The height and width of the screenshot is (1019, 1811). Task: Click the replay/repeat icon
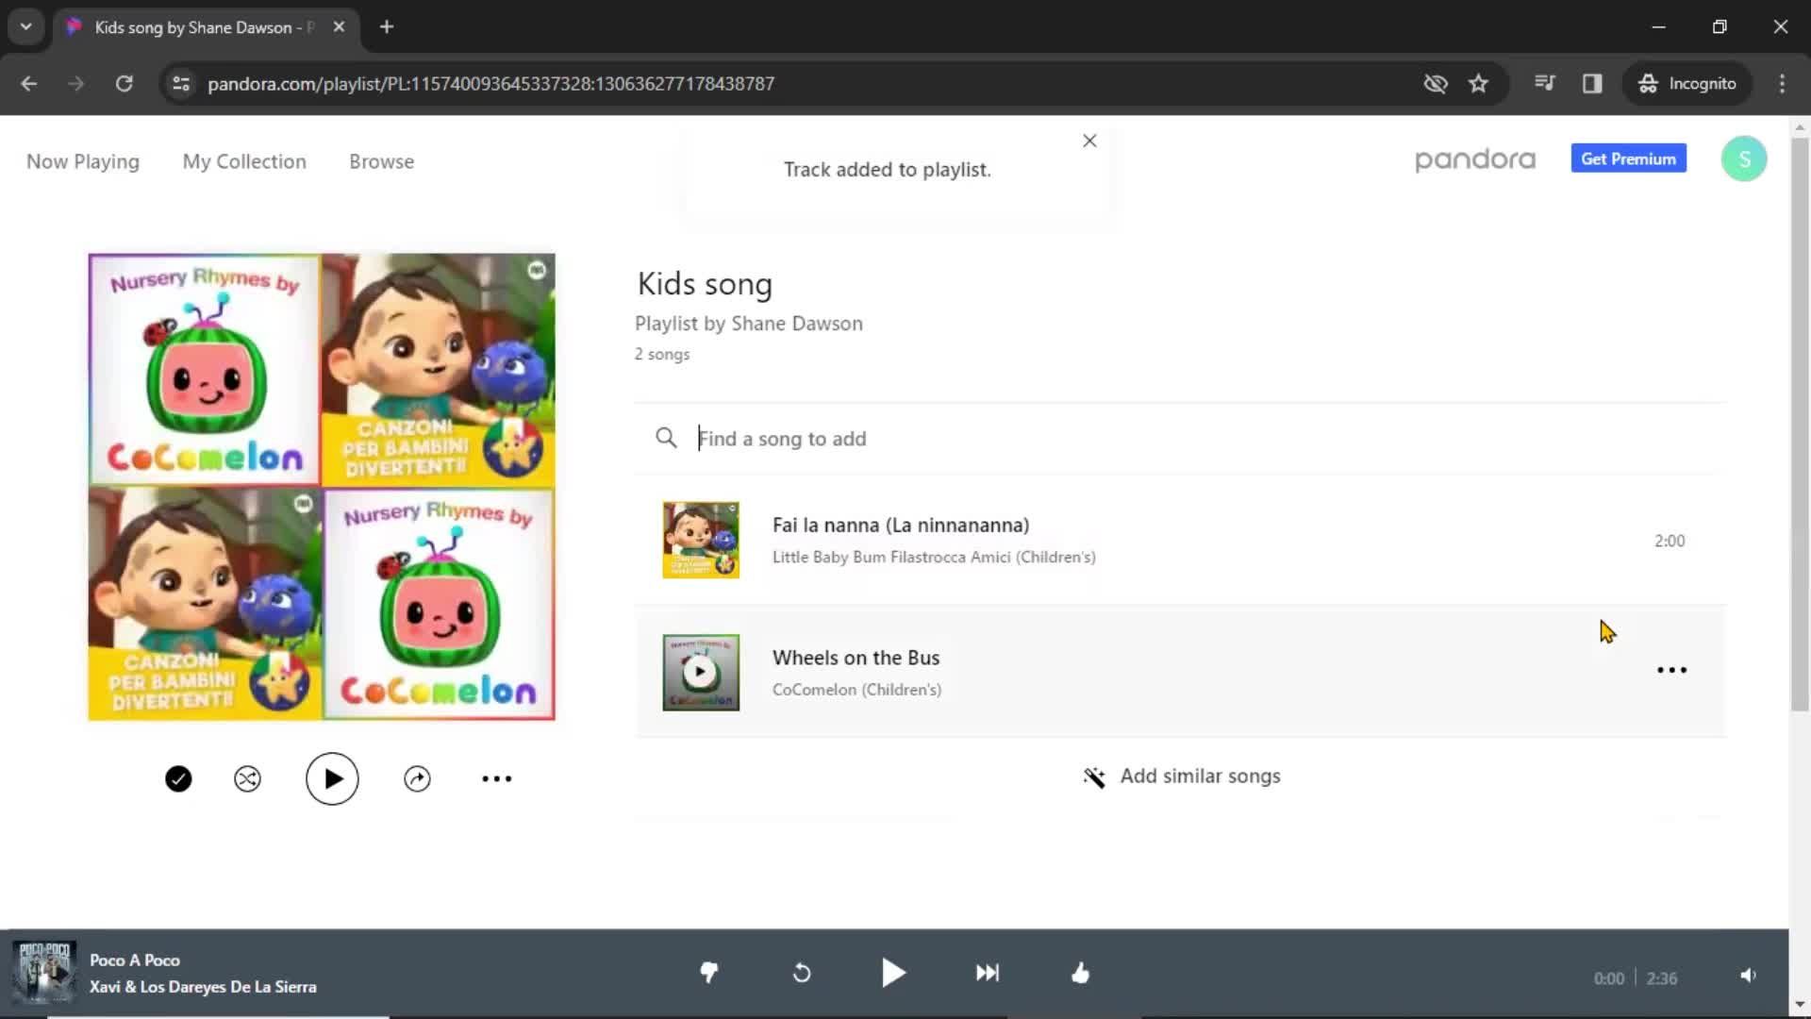(x=800, y=973)
